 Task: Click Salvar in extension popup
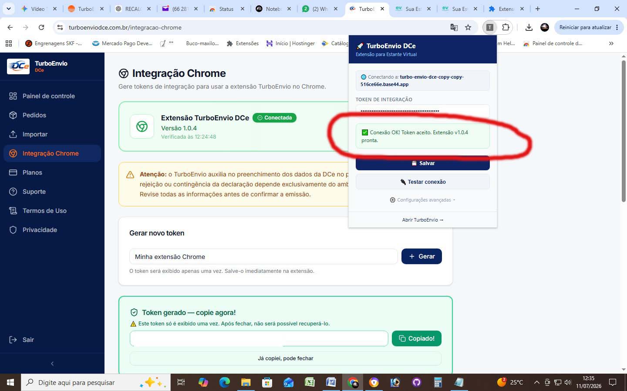(422, 163)
